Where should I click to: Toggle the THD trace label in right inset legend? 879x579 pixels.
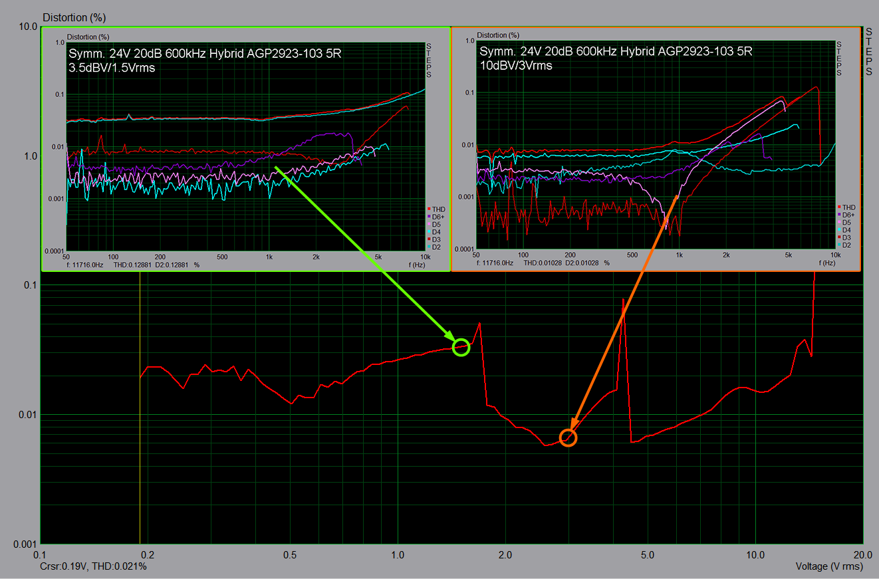tap(848, 207)
